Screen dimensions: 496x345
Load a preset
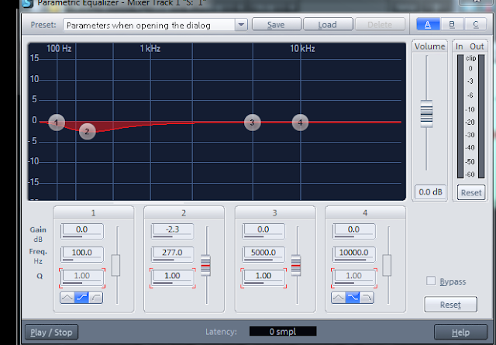[x=328, y=24]
